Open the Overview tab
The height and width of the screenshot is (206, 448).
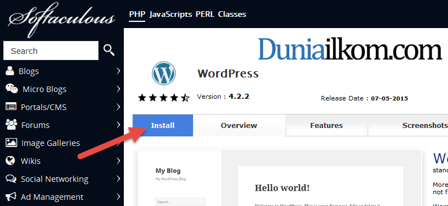tap(239, 125)
